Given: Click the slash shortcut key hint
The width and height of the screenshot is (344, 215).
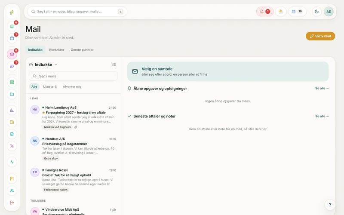Looking at the screenshot, I should (120, 12).
